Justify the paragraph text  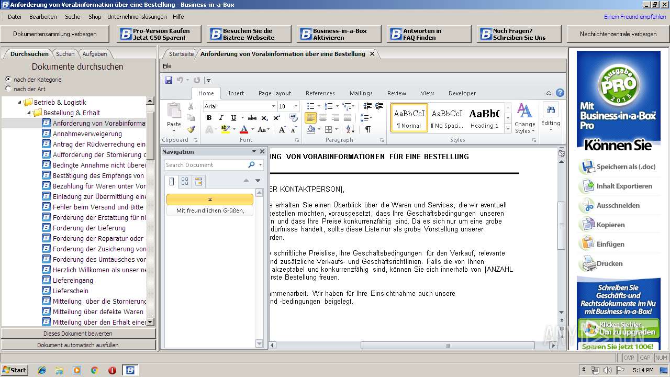coord(348,118)
